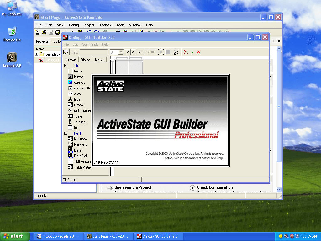This screenshot has width=321, height=241.
Task: Click the paint bucket toolbar icon
Action: coord(176,52)
